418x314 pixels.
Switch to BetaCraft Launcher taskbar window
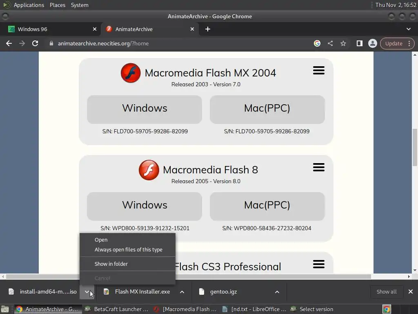(117, 309)
